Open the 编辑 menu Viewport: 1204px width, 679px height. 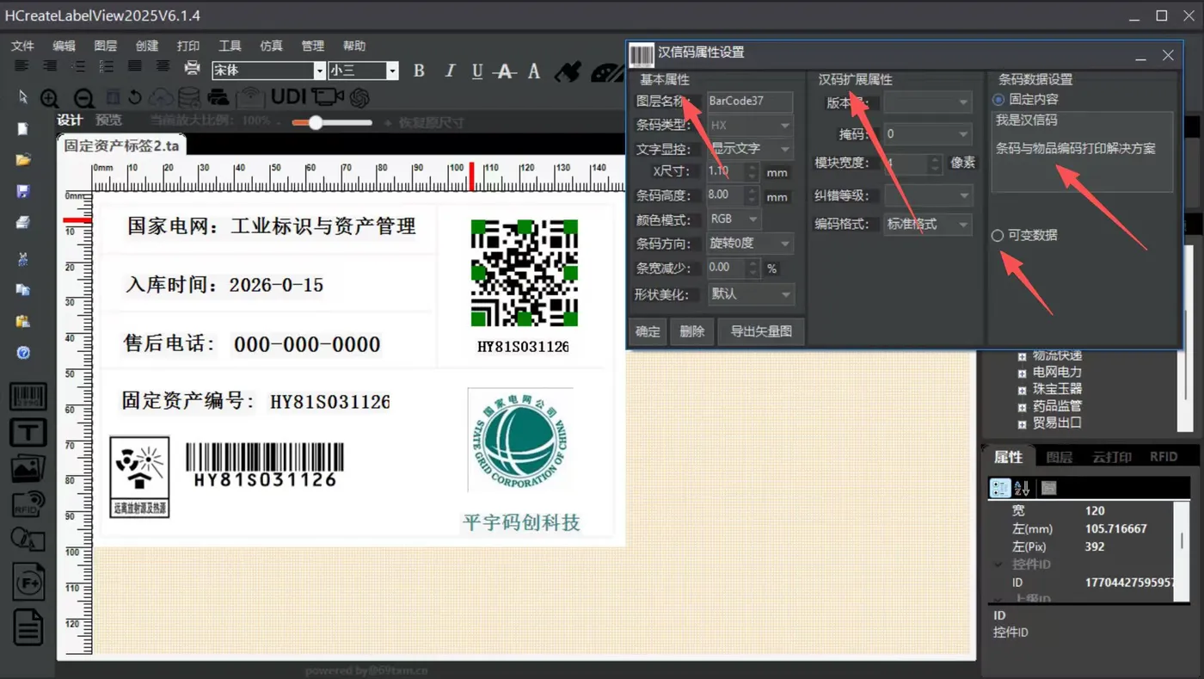64,46
